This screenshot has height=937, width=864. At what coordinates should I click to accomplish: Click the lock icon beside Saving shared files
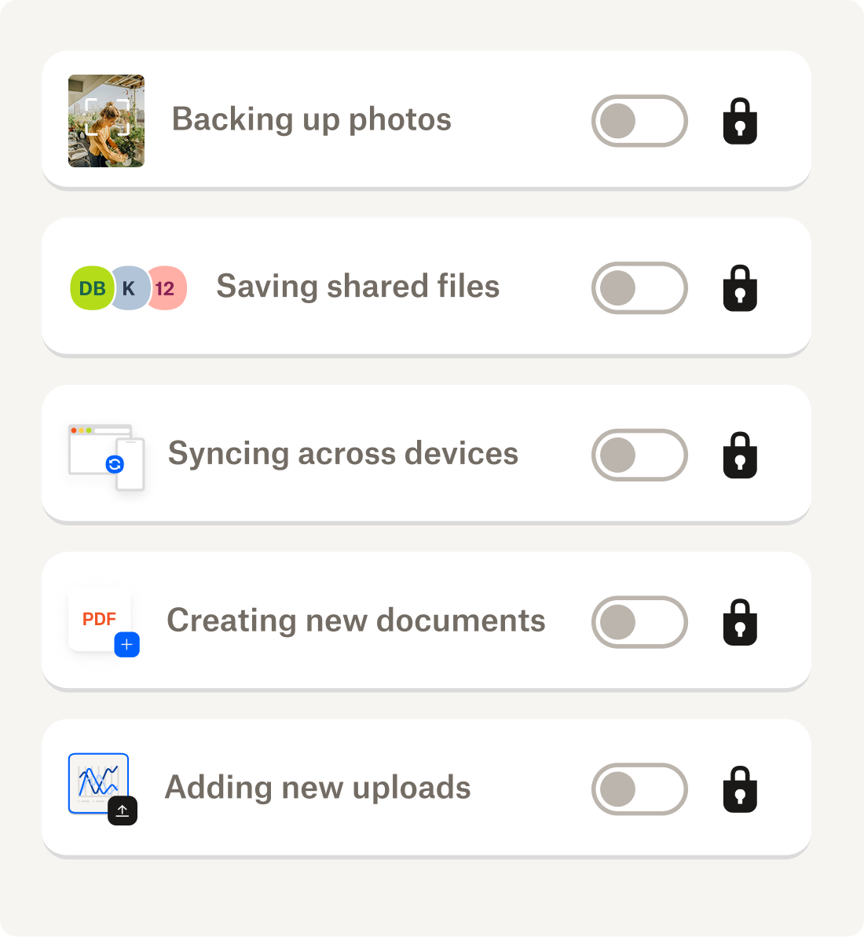[x=739, y=288]
